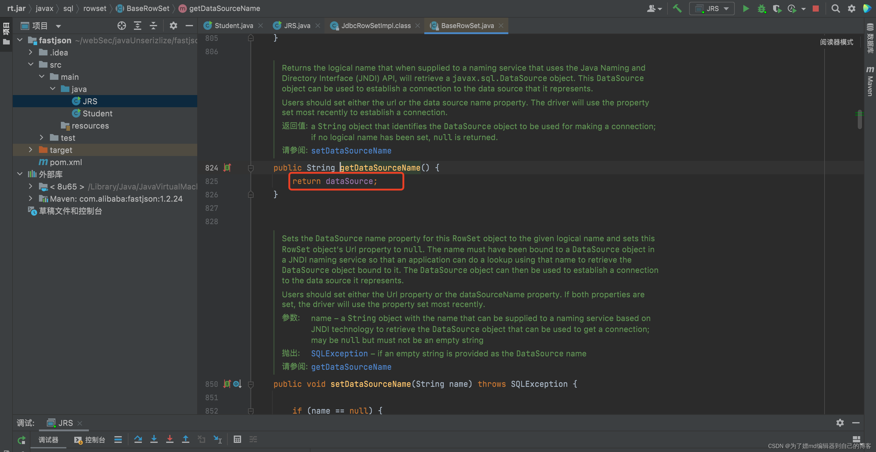
Task: Collapse the 外部库 external libraries node
Action: (20, 174)
